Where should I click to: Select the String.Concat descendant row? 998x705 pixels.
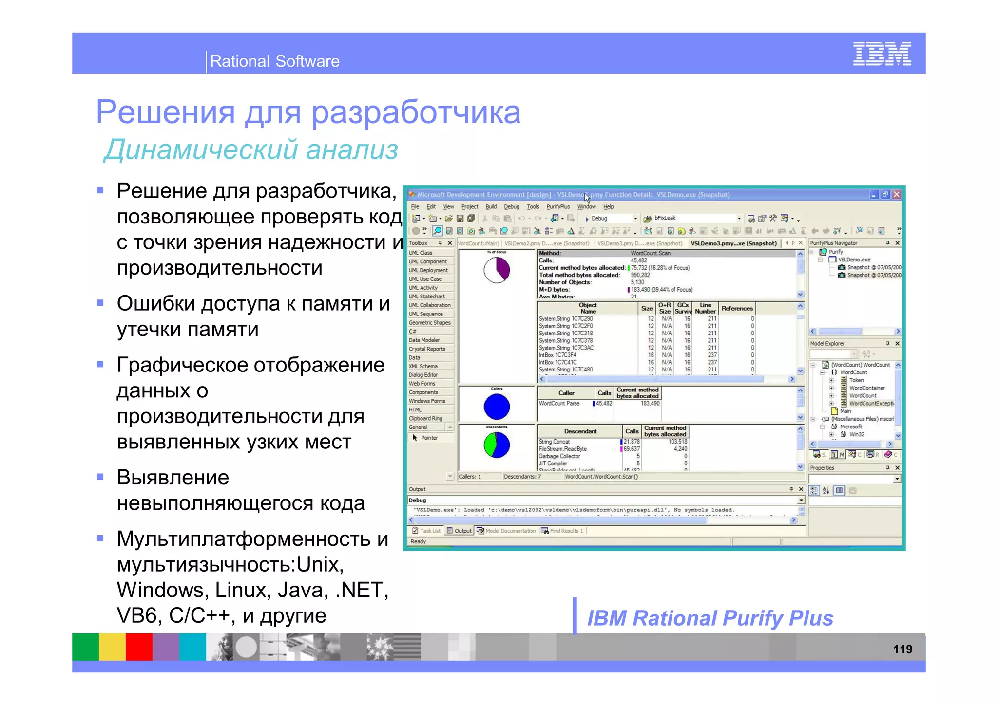[x=613, y=442]
